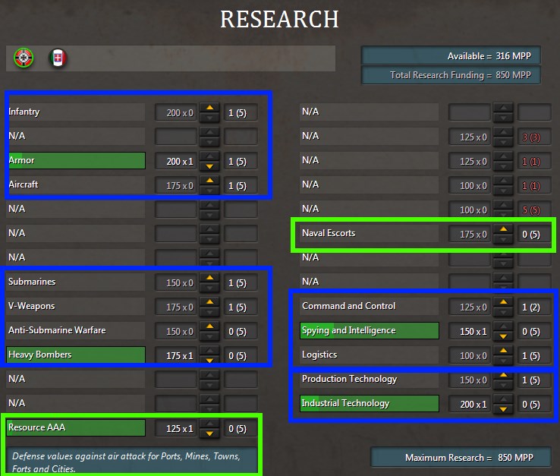Add Production Technology research chit
This screenshot has height=476, width=560.
pyautogui.click(x=503, y=375)
